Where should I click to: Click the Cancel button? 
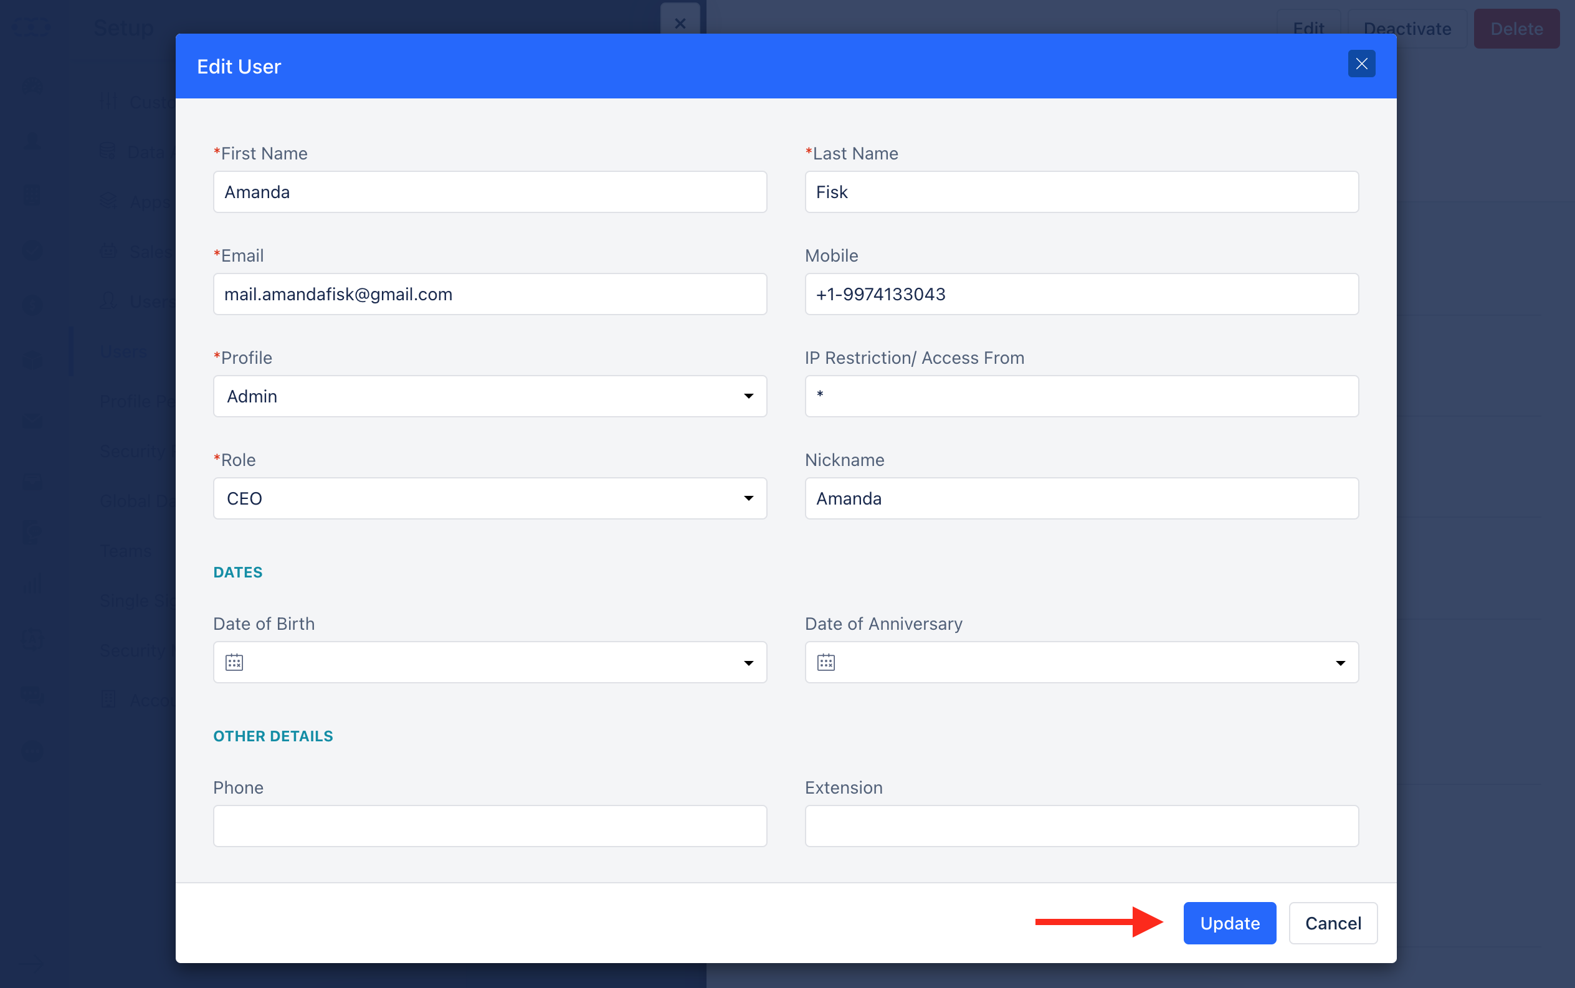pos(1332,923)
